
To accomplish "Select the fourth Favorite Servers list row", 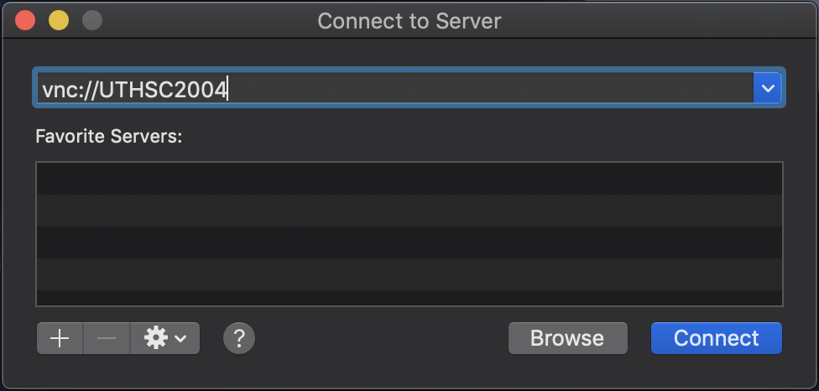I will [409, 274].
